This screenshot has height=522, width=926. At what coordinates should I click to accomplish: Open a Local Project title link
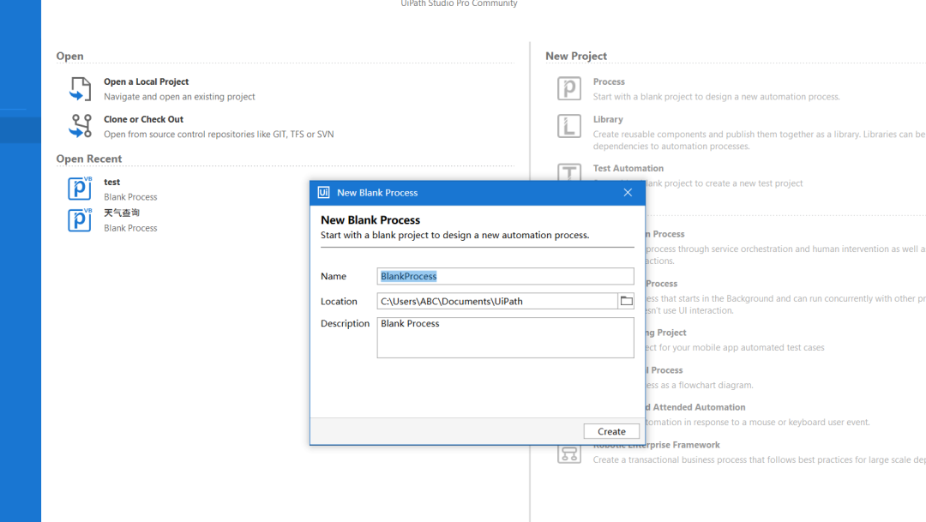(147, 81)
